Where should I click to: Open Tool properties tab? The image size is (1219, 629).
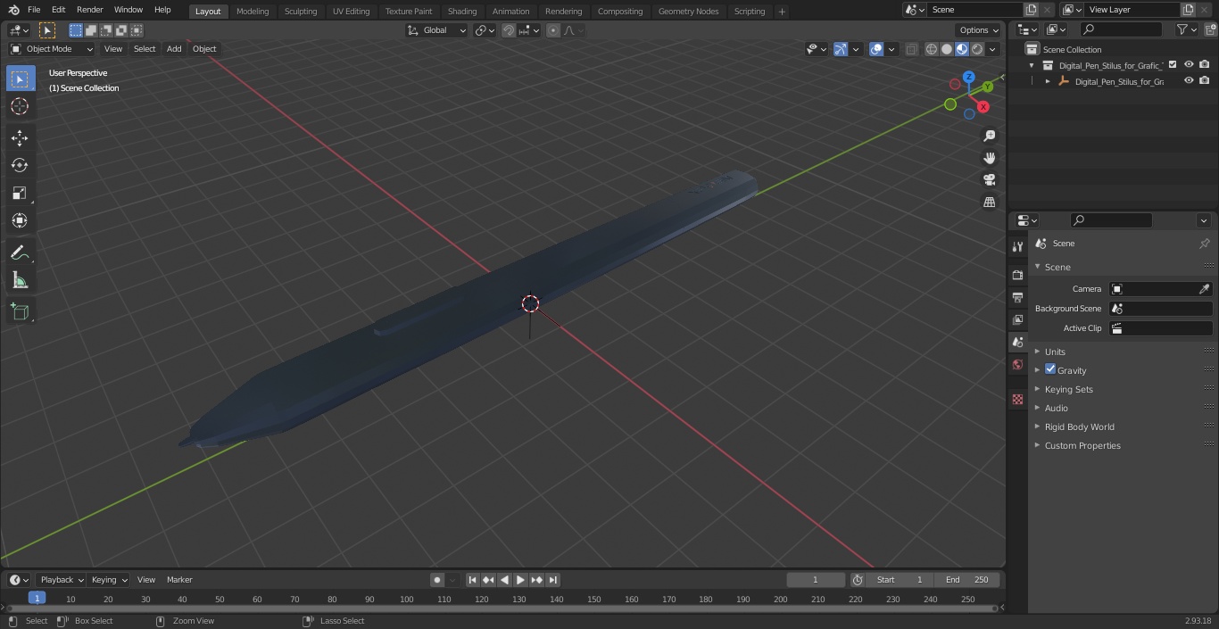tap(1017, 246)
